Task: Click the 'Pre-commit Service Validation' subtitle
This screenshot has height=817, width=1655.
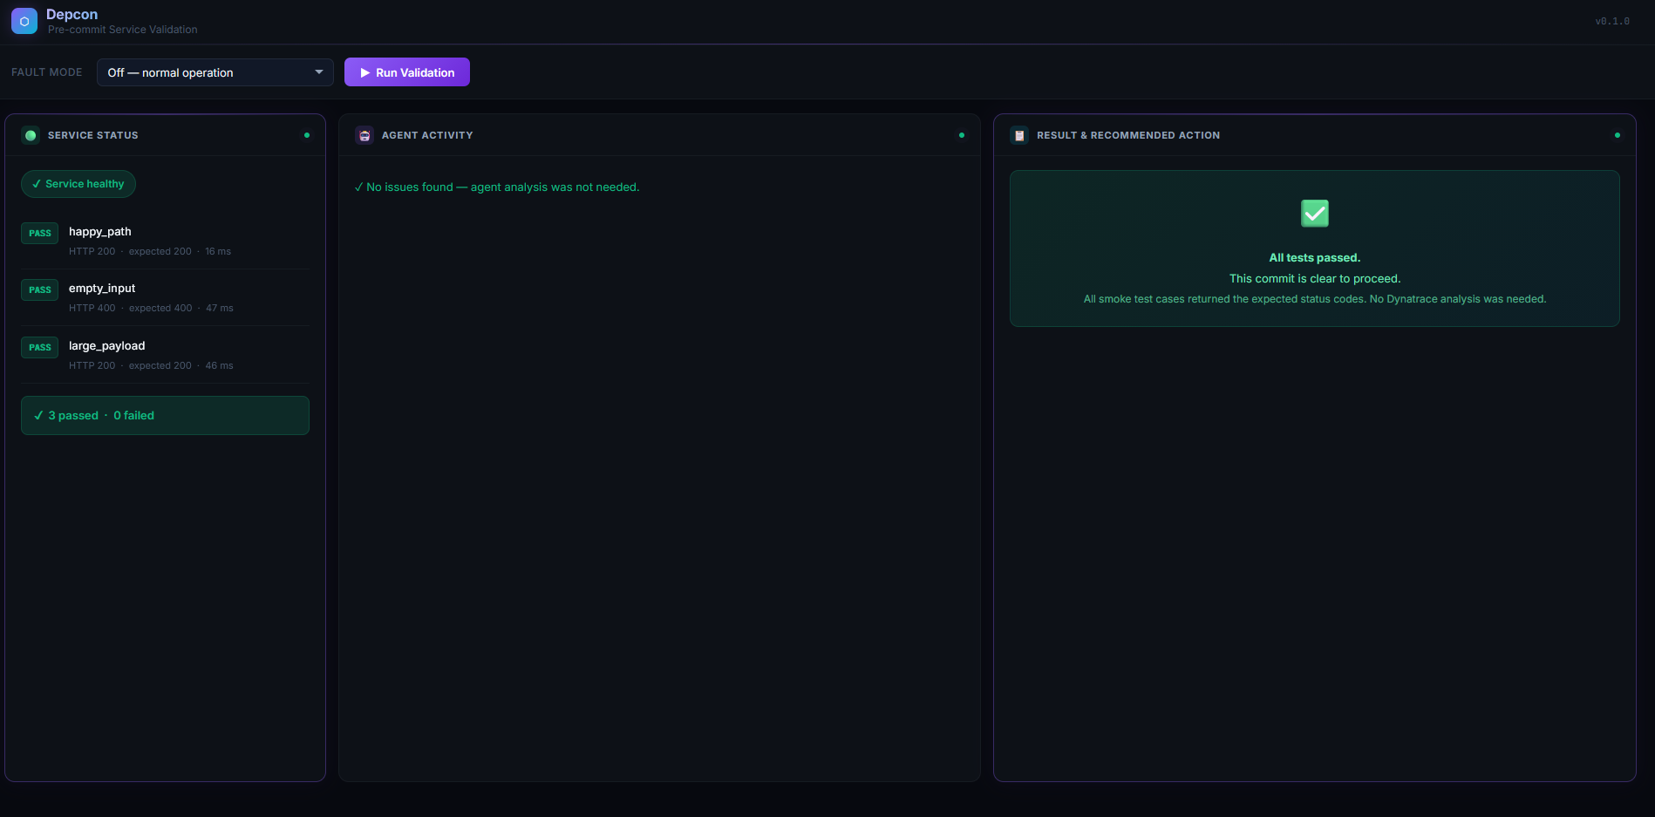Action: [x=123, y=30]
